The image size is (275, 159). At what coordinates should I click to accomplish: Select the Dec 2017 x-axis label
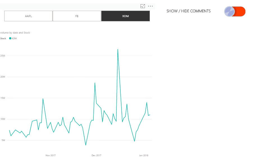[x=96, y=155]
